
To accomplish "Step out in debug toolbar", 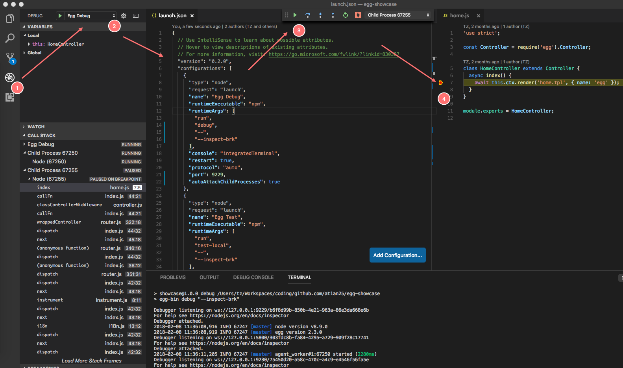I will click(333, 15).
